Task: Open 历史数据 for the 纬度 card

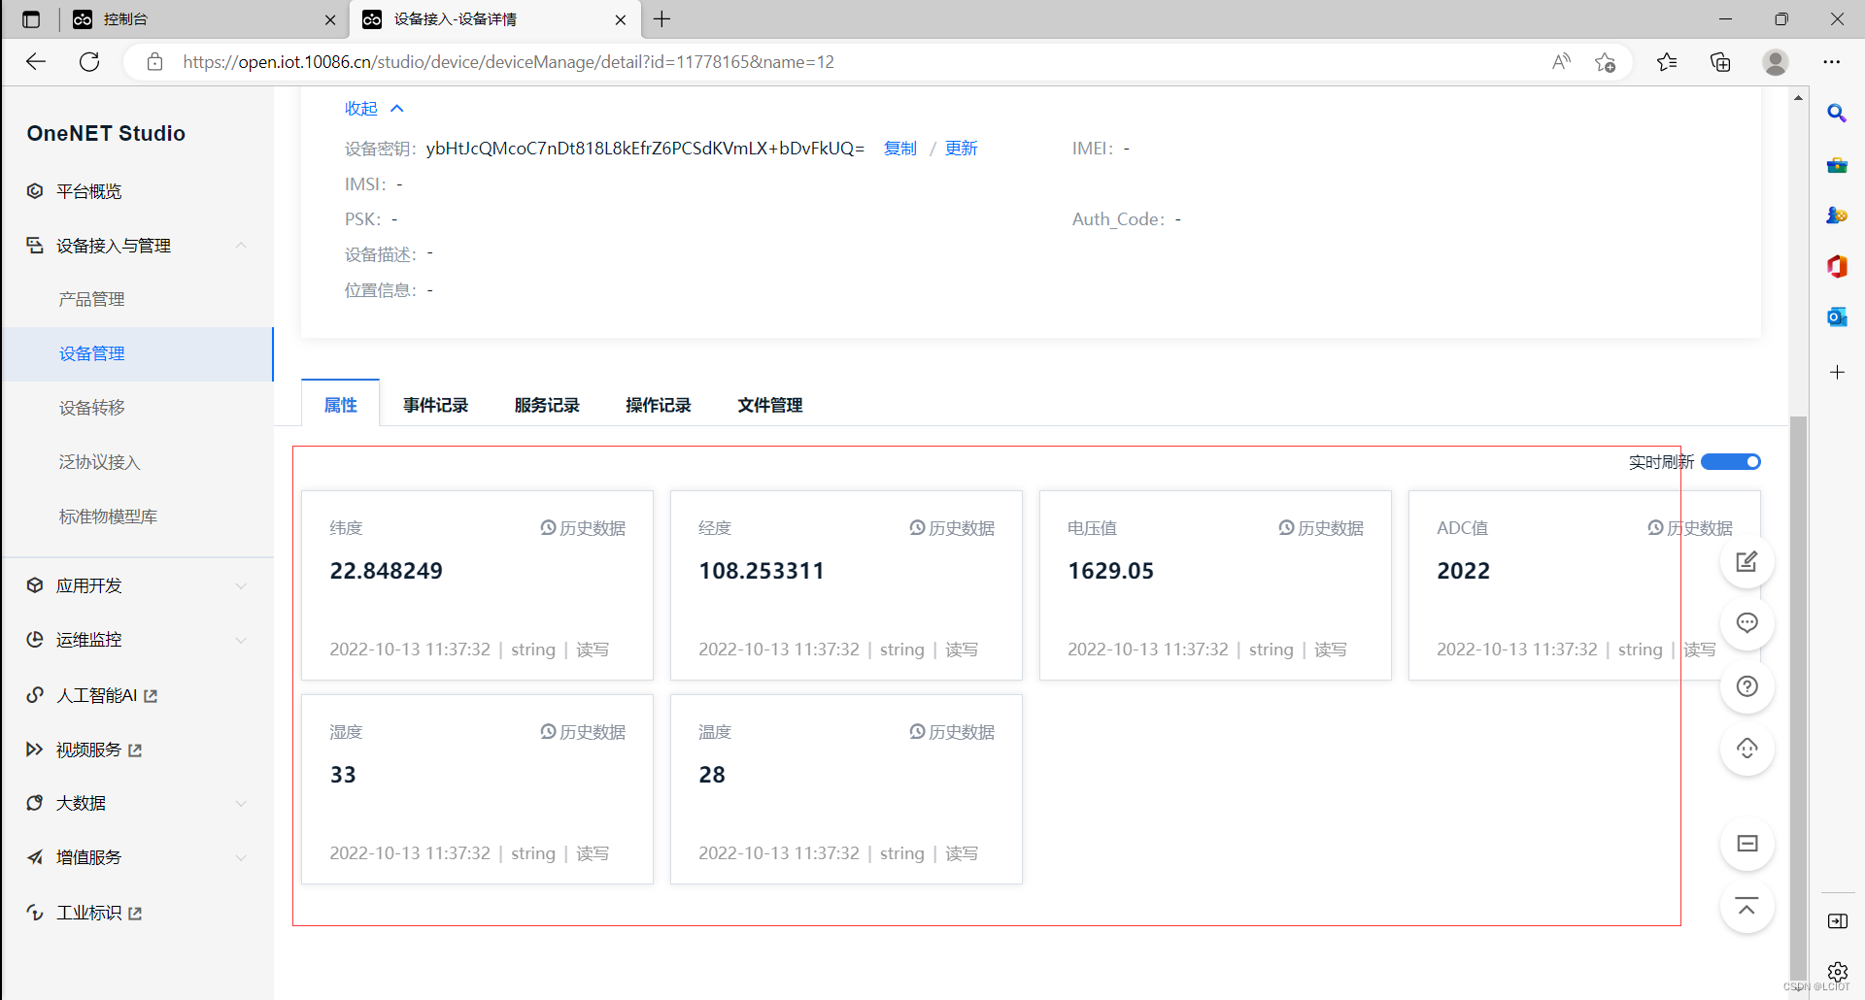Action: tap(583, 528)
